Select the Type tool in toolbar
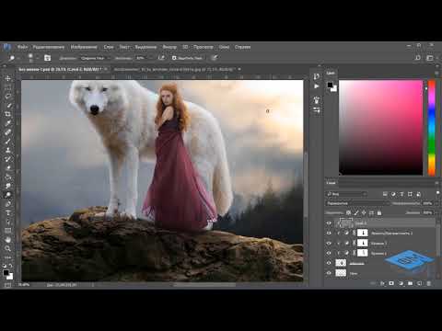This screenshot has height=331, width=442. (8, 212)
